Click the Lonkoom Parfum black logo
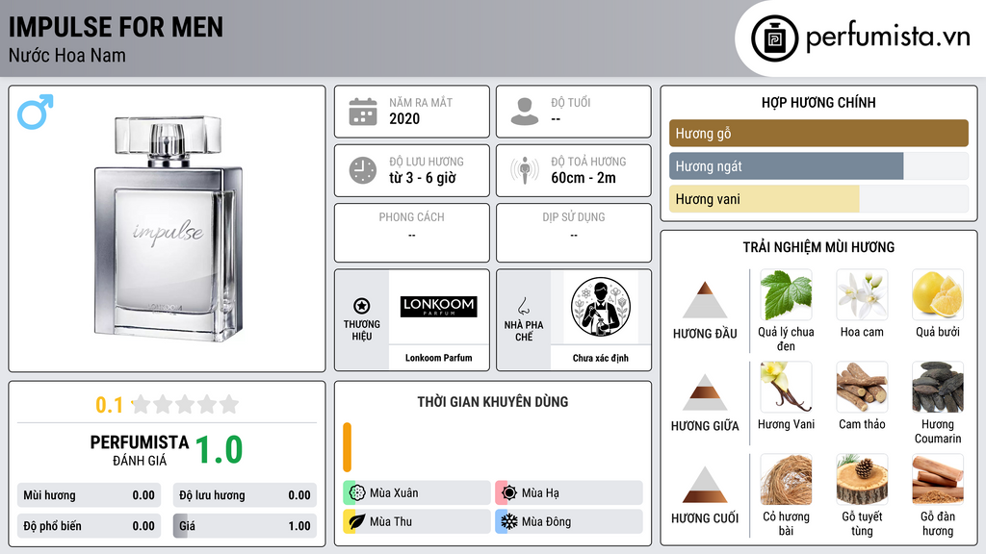The height and width of the screenshot is (554, 986). tap(439, 307)
